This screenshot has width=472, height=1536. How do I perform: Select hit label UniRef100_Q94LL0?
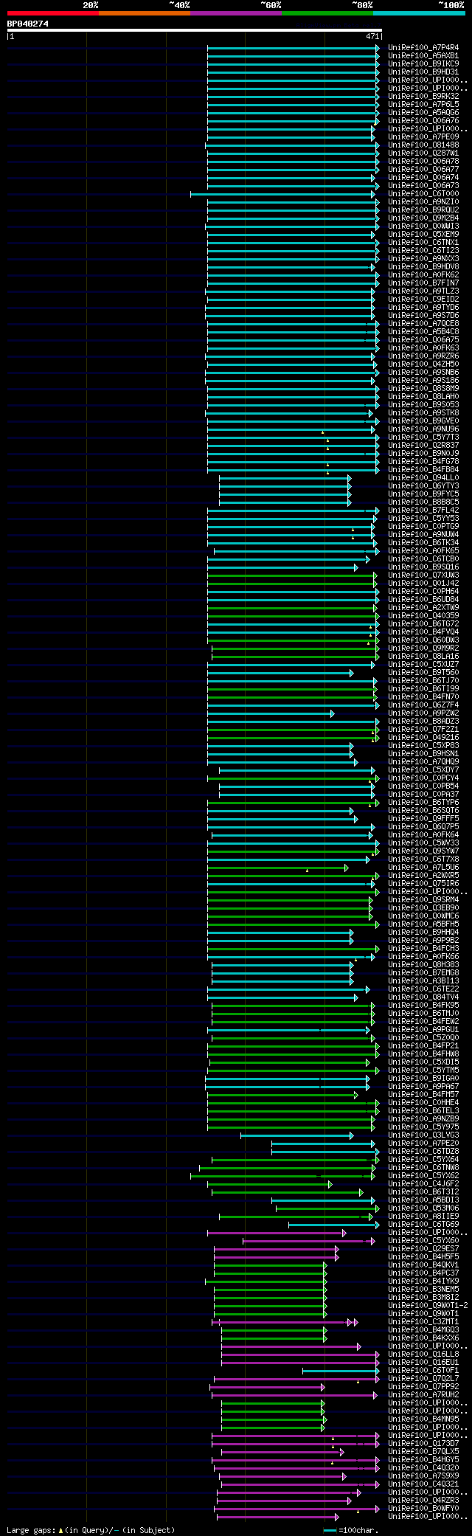click(x=423, y=477)
